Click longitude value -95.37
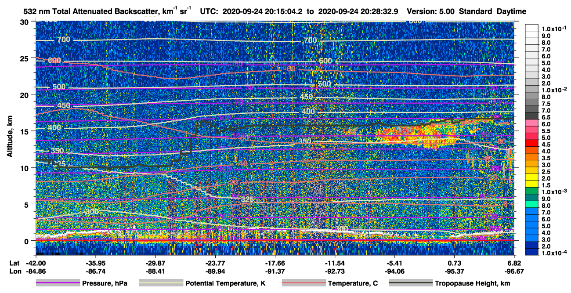571x293 pixels. [455, 271]
